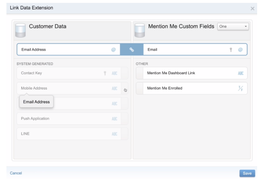Click the chain link icon between linked fields
This screenshot has width=265, height=184.
(132, 50)
